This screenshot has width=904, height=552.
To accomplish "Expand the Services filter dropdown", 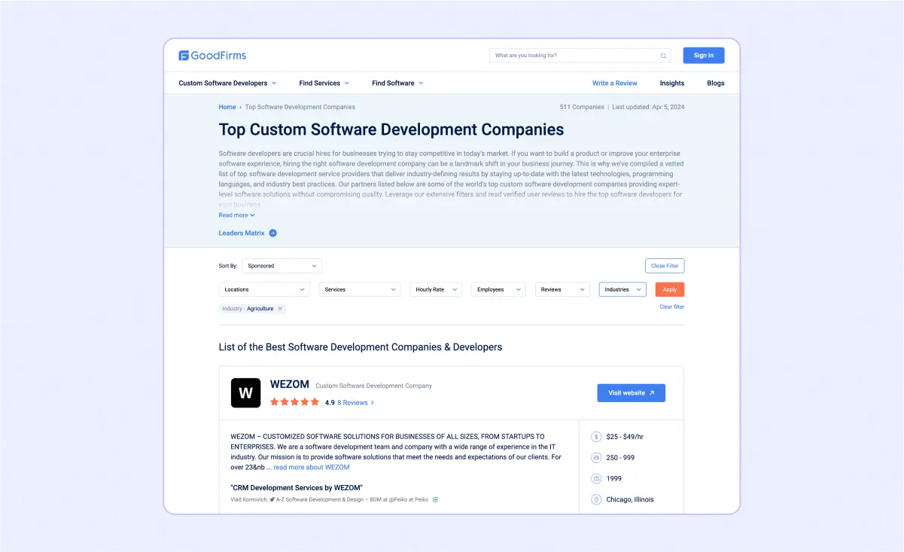I will pos(360,289).
